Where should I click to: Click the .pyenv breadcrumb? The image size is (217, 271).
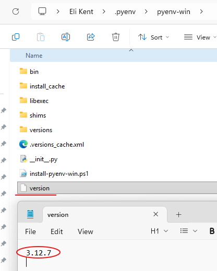(125, 12)
